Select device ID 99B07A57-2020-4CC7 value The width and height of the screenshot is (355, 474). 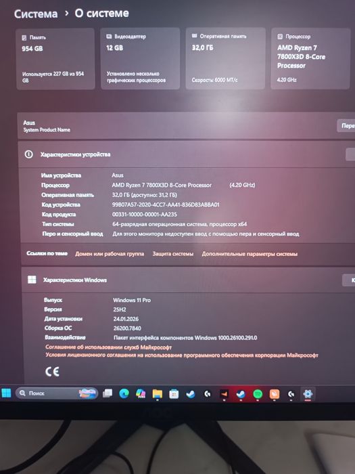166,204
